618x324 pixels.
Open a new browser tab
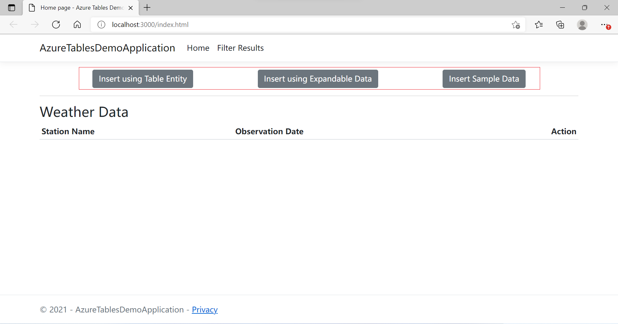pyautogui.click(x=147, y=8)
